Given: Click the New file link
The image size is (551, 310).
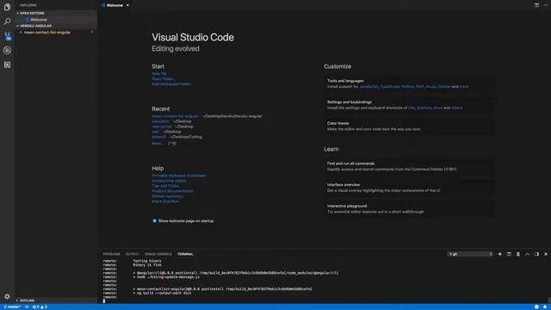Looking at the screenshot, I should coord(159,73).
